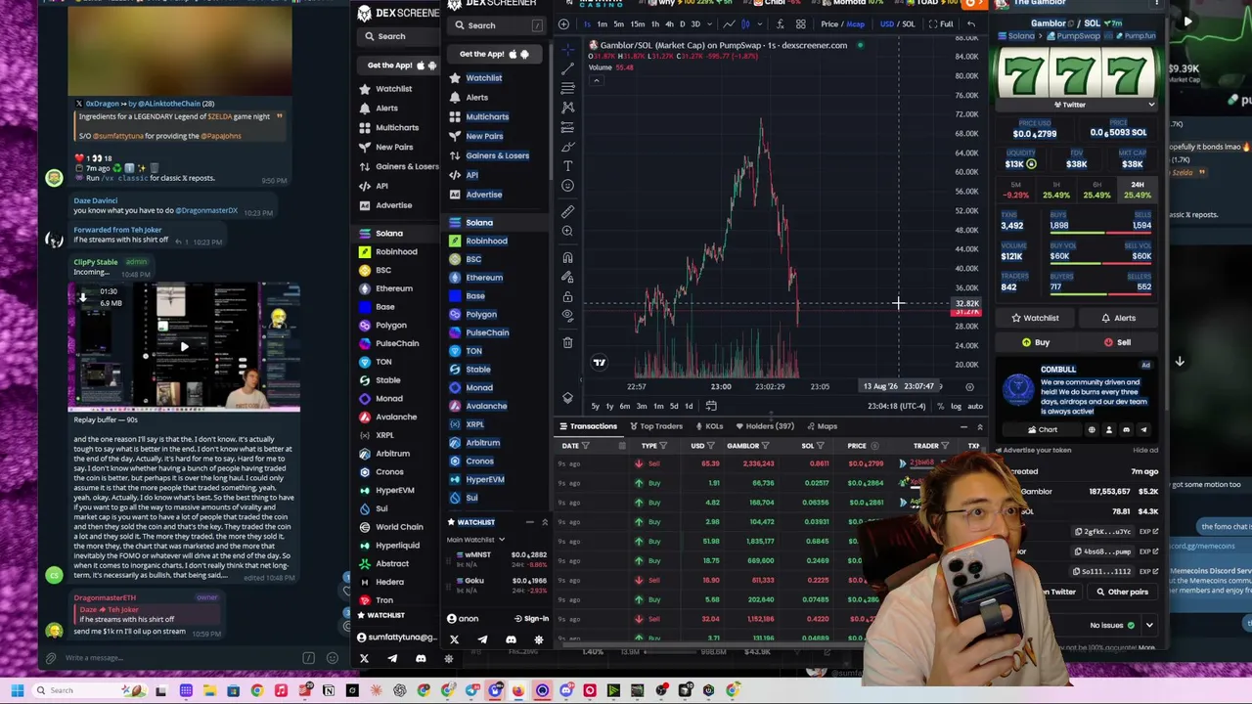This screenshot has width=1252, height=704.
Task: Open World Chain in rear sidebar
Action: (390, 527)
